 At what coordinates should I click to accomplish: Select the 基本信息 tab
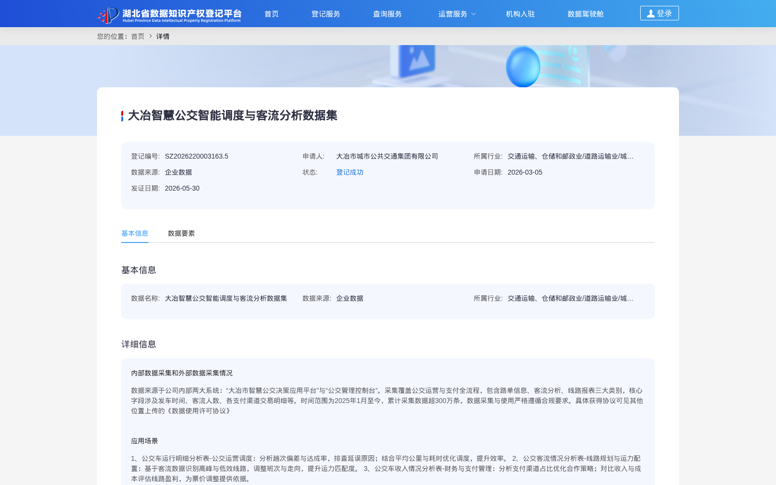[135, 233]
